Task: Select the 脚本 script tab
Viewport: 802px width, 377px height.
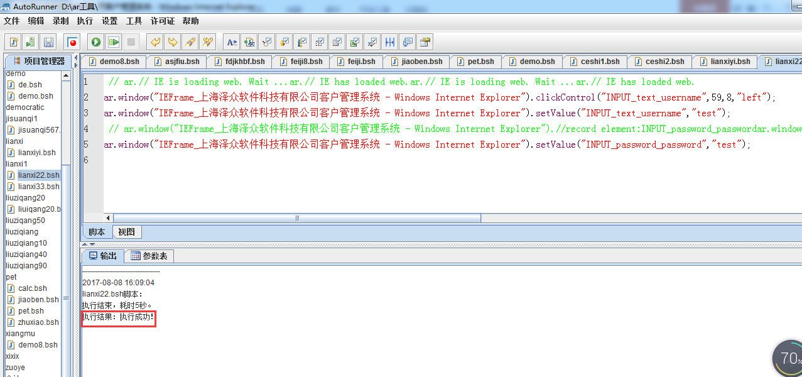Action: click(97, 232)
